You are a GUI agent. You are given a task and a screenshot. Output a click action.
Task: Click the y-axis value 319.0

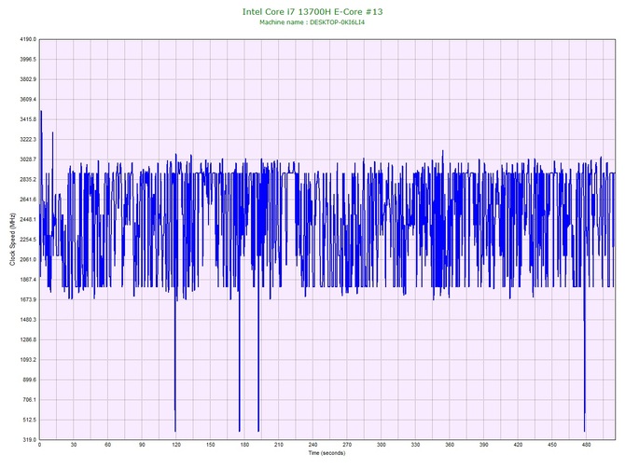click(29, 440)
